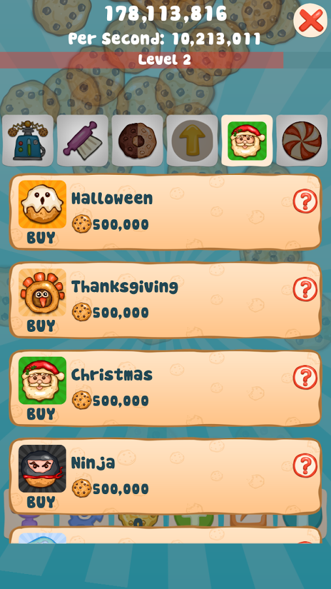
Task: Show help for Ninja theme
Action: tap(305, 466)
